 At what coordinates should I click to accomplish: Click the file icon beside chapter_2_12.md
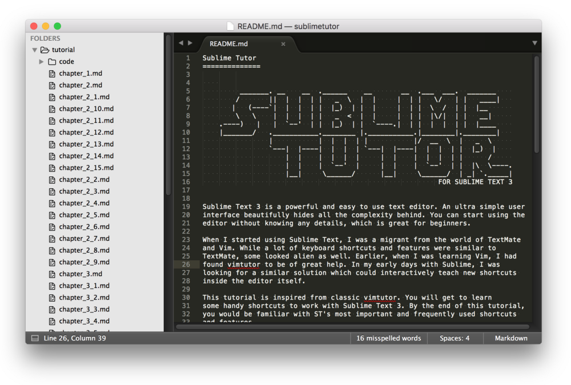[x=52, y=132]
